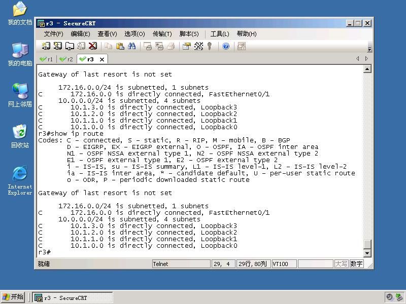Maximize the SecureCRT window
This screenshot has height=304, width=406.
pos(358,23)
